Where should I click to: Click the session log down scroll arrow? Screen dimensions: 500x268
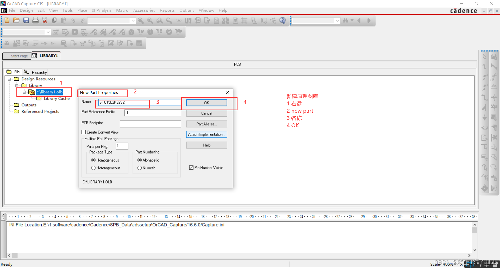coord(475,250)
